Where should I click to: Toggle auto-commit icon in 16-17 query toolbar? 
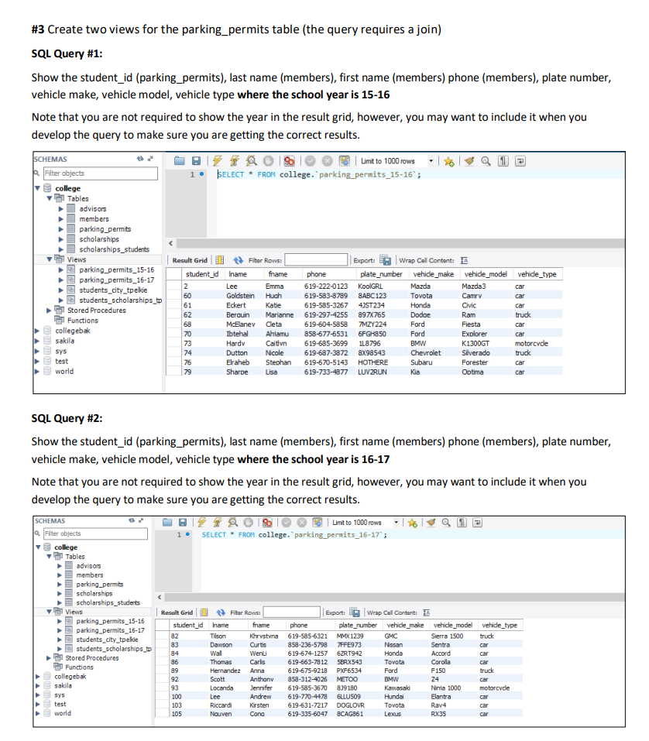318,522
